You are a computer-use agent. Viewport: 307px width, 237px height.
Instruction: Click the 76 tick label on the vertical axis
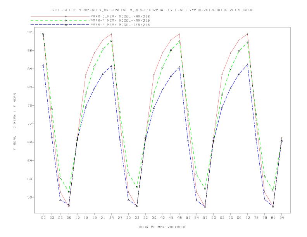pyautogui.click(x=29, y=106)
